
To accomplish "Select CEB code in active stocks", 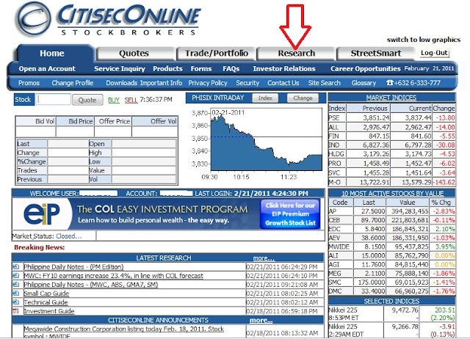I will click(334, 220).
